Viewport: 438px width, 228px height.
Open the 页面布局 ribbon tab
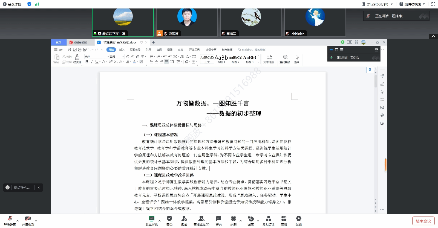pyautogui.click(x=135, y=50)
